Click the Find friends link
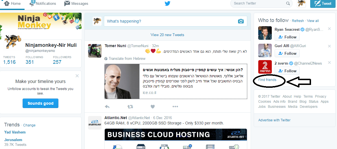Image resolution: width=337 pixels, height=149 pixels. coord(267,80)
